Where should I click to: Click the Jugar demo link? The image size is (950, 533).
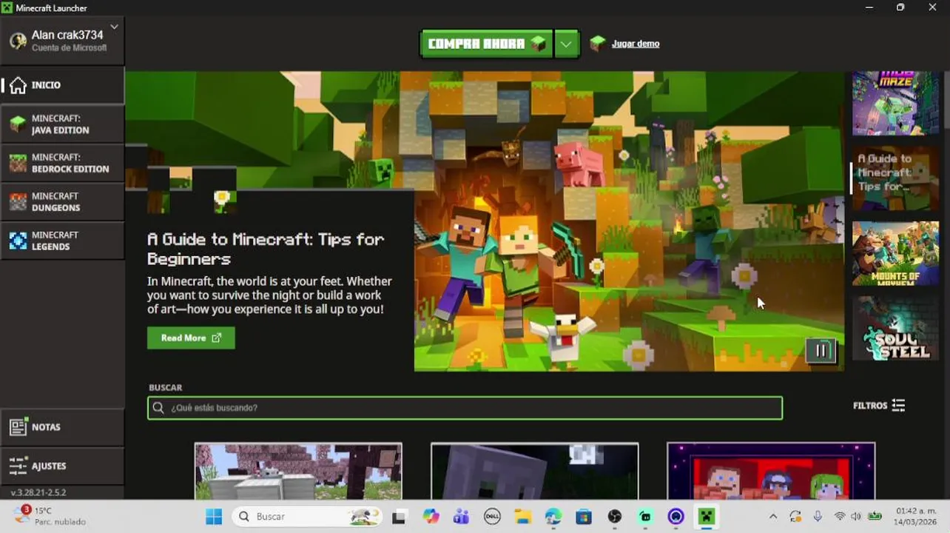[x=635, y=44]
